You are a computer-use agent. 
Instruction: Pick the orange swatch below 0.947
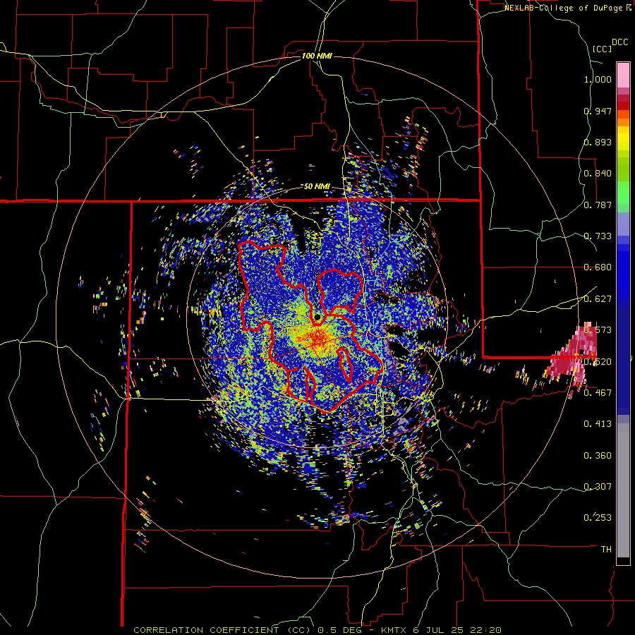coord(623,122)
